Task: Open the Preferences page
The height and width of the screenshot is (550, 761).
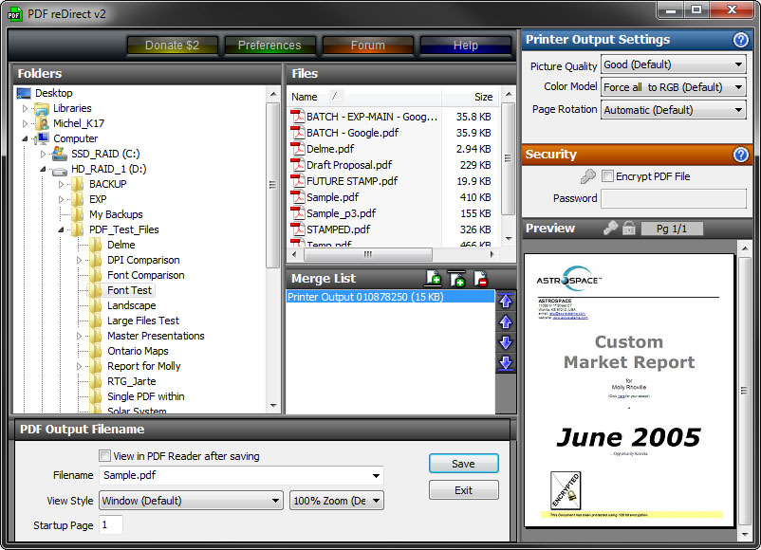Action: (269, 45)
